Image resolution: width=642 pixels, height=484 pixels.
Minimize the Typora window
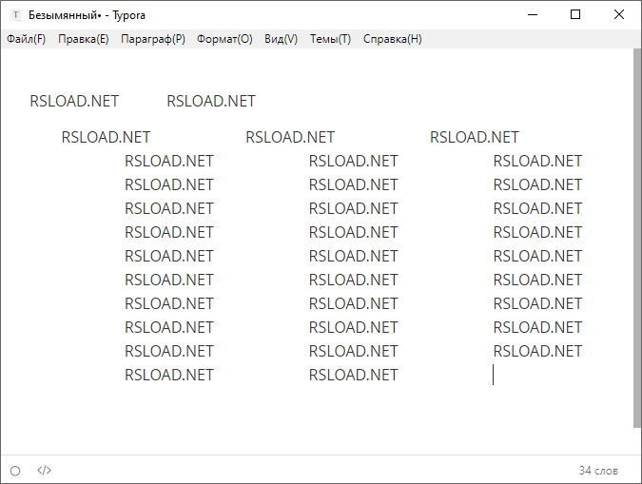coord(533,15)
